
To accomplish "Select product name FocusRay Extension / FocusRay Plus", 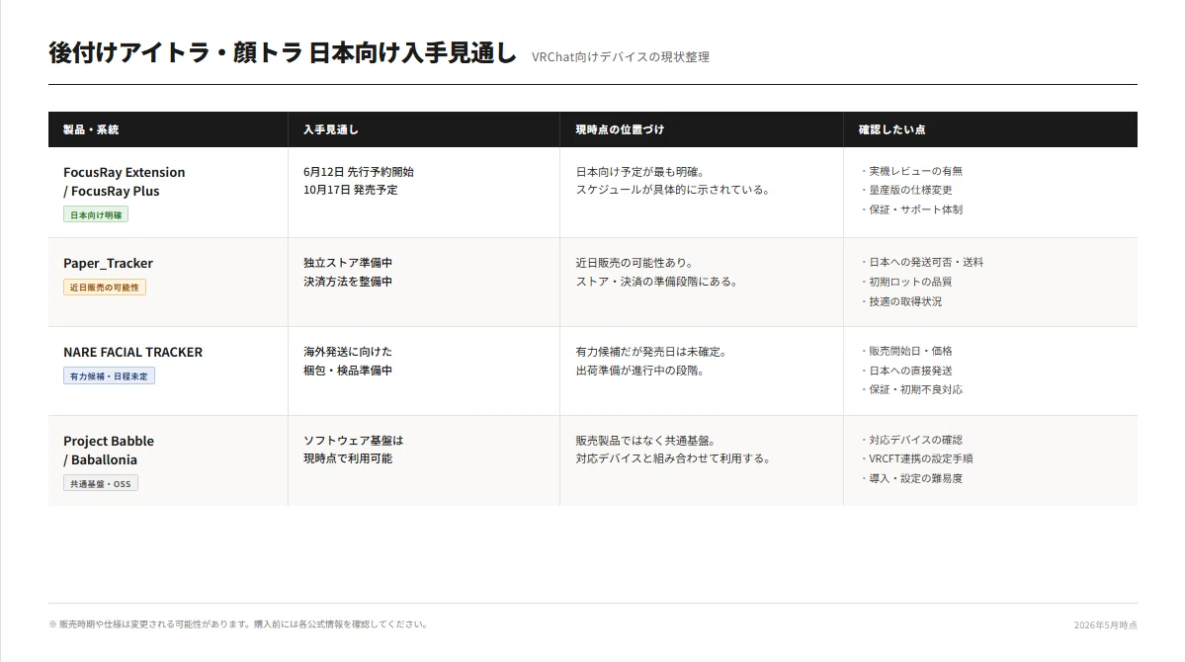I will pyautogui.click(x=124, y=182).
